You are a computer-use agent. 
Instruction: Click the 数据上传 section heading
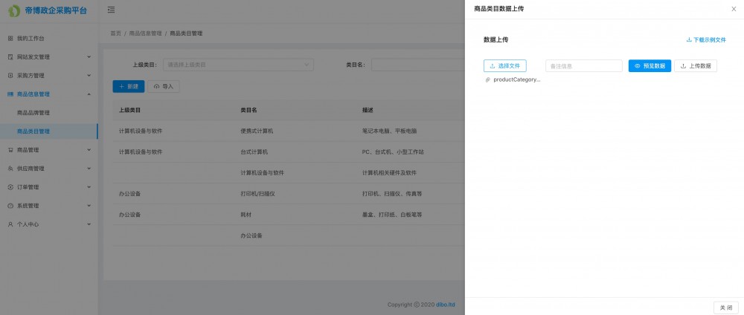tap(496, 40)
